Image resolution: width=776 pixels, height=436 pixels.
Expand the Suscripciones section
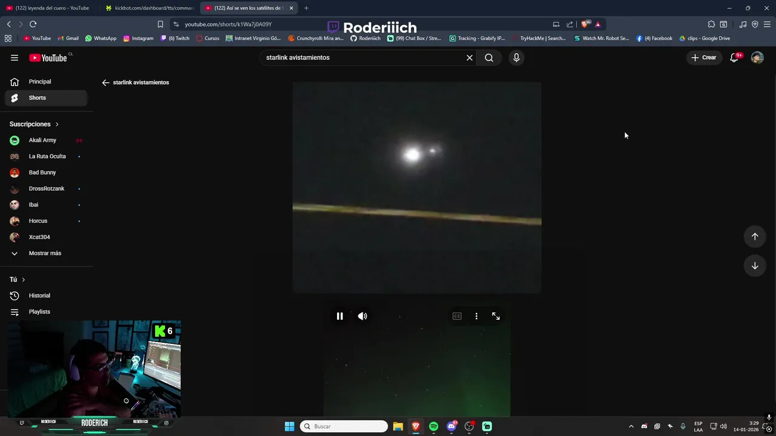[x=34, y=124]
